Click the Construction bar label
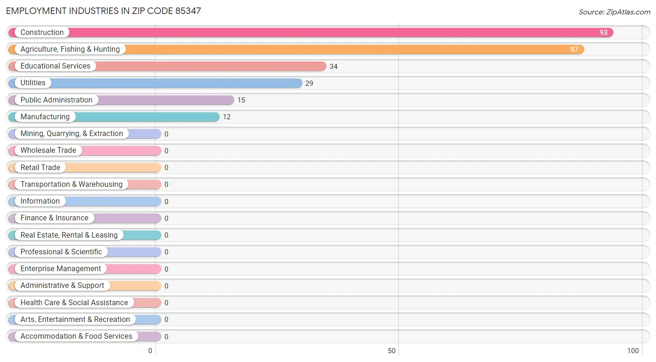Image resolution: width=656 pixels, height=362 pixels. pyautogui.click(x=42, y=33)
